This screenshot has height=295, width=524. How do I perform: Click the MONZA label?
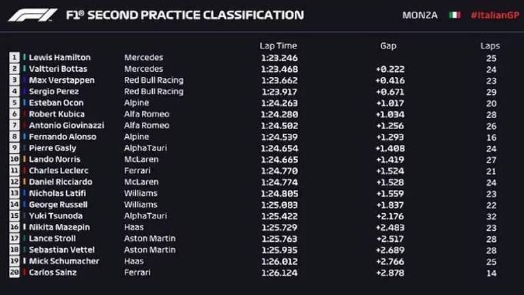420,15
